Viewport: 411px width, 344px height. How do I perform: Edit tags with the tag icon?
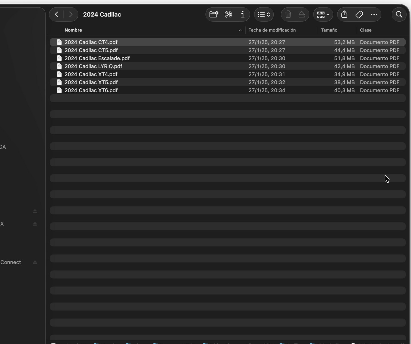[359, 14]
